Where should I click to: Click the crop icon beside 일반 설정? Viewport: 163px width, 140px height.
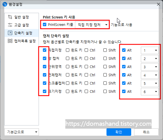(x=10, y=17)
